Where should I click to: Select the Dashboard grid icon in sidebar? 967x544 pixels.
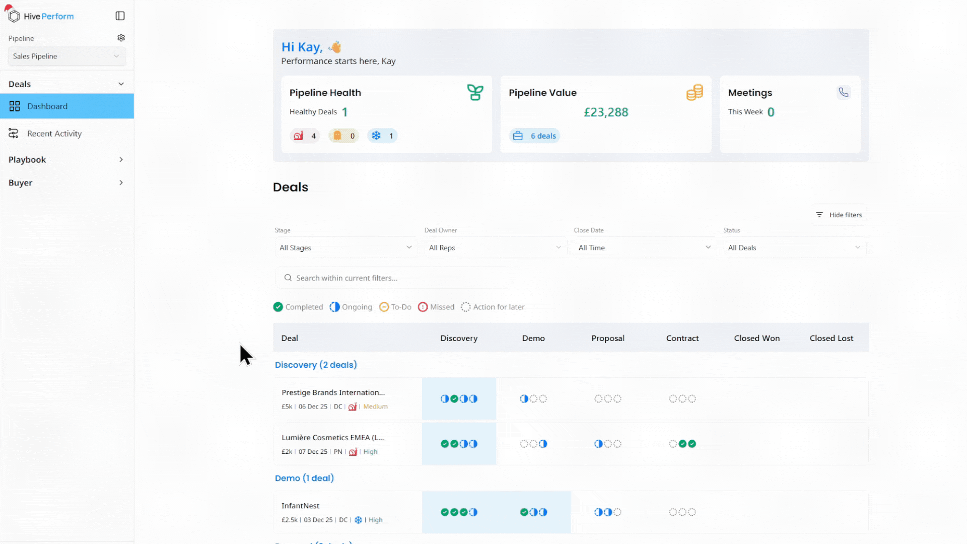(x=14, y=106)
